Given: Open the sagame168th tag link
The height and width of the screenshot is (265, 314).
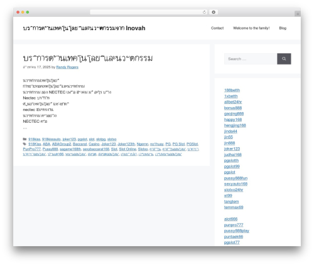Looking at the screenshot, I should point(70,149).
